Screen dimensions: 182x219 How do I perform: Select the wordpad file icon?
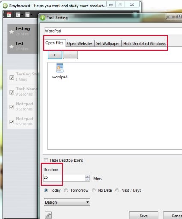pos(60,68)
